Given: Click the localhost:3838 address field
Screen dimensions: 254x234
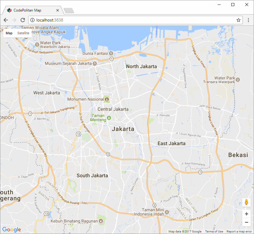Looking at the screenshot, I should pos(135,20).
